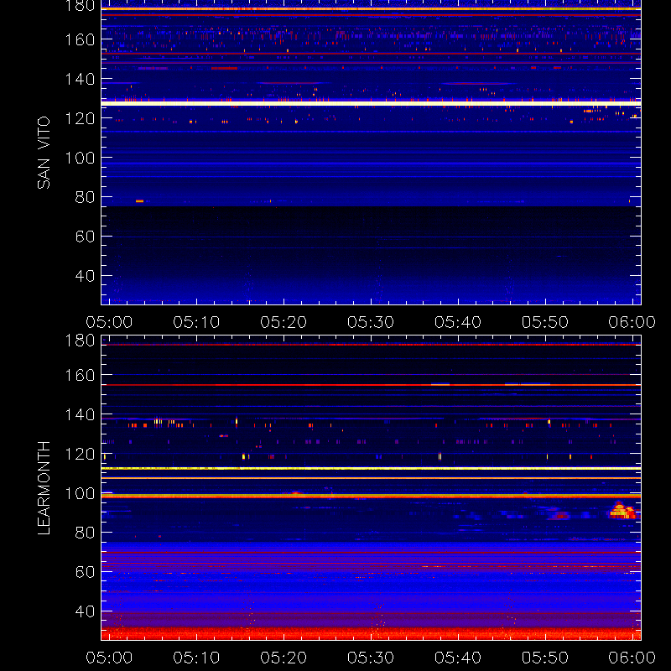Click the 06:00 time label below Learmonth plot

(x=632, y=658)
